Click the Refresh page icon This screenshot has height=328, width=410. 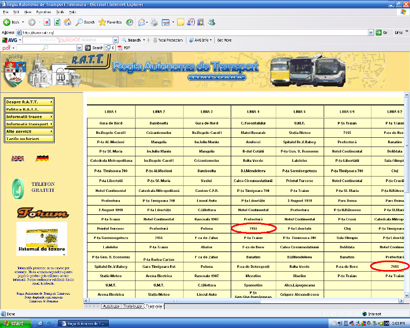(57, 22)
